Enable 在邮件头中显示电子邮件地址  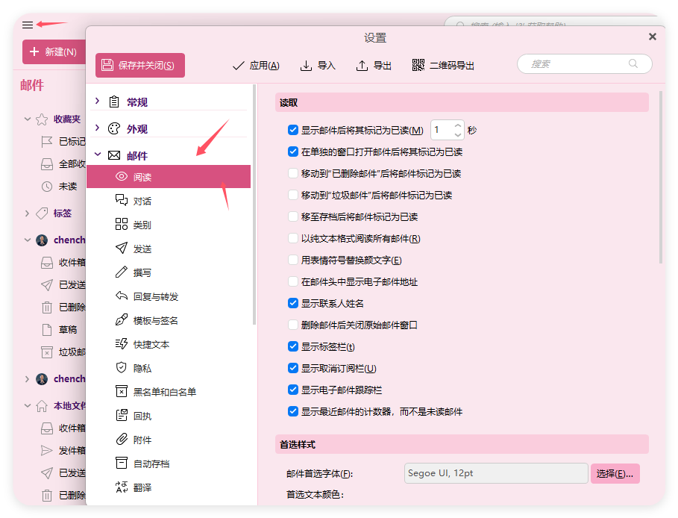point(292,281)
